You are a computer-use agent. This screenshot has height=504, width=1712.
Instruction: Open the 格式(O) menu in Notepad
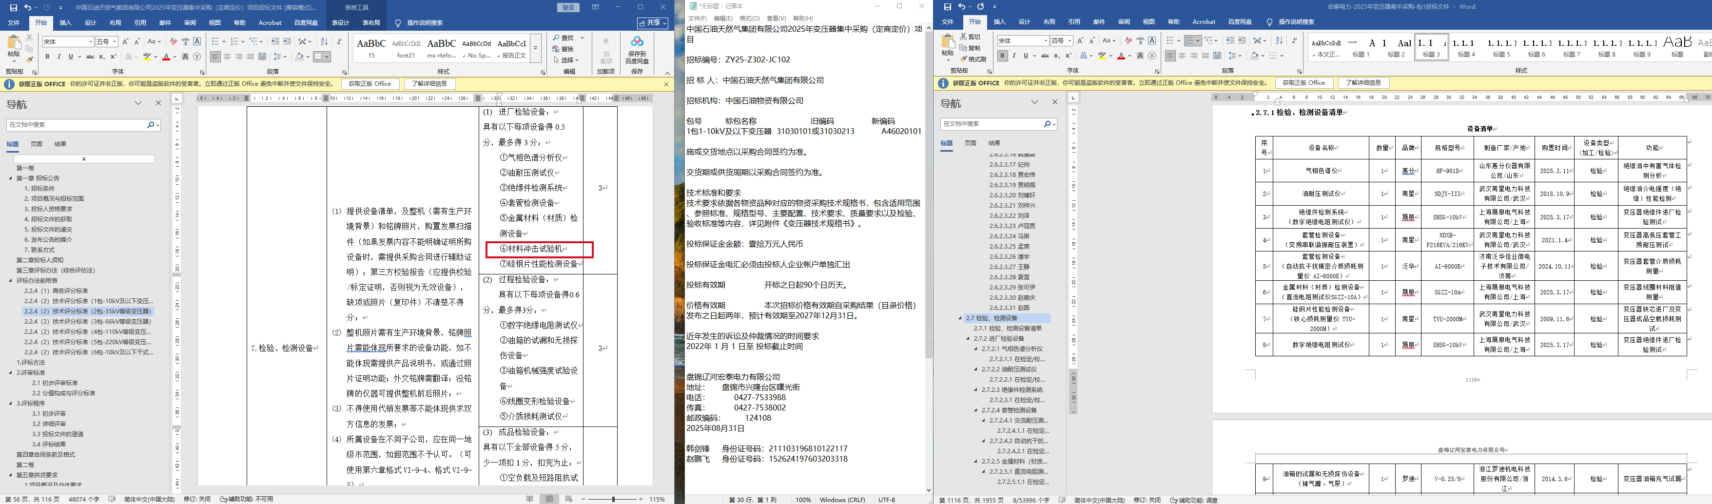point(749,18)
